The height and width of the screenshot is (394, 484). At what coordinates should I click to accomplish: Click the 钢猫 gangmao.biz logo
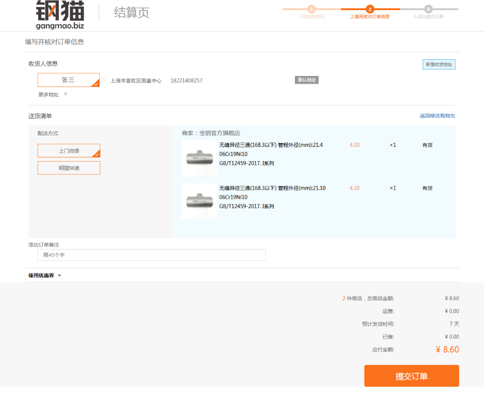[x=60, y=15]
